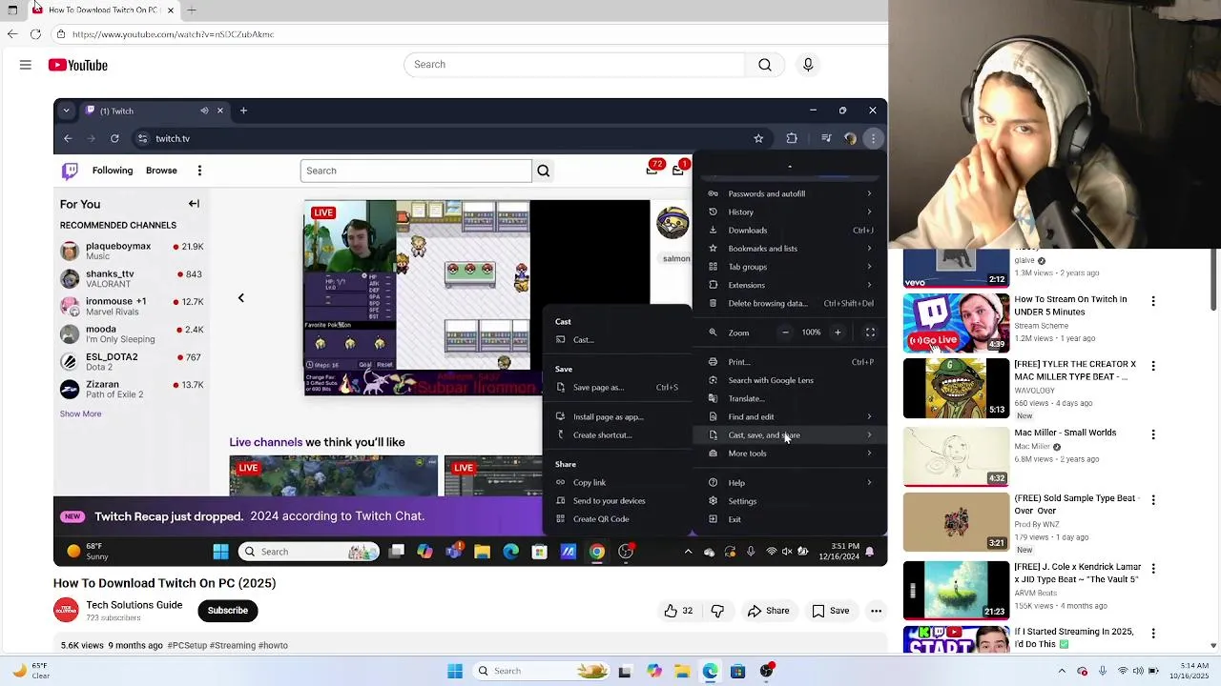Like the video with 32 likes

(x=678, y=611)
